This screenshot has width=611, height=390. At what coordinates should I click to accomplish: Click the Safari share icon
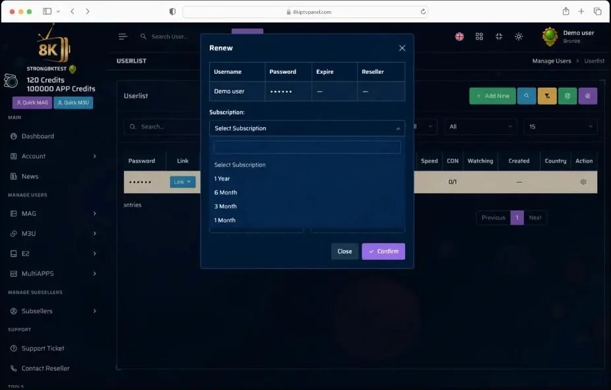pyautogui.click(x=565, y=11)
